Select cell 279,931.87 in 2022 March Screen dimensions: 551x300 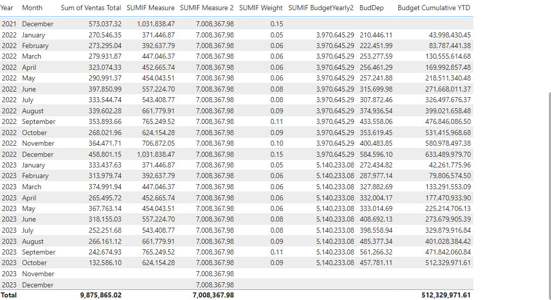click(105, 56)
